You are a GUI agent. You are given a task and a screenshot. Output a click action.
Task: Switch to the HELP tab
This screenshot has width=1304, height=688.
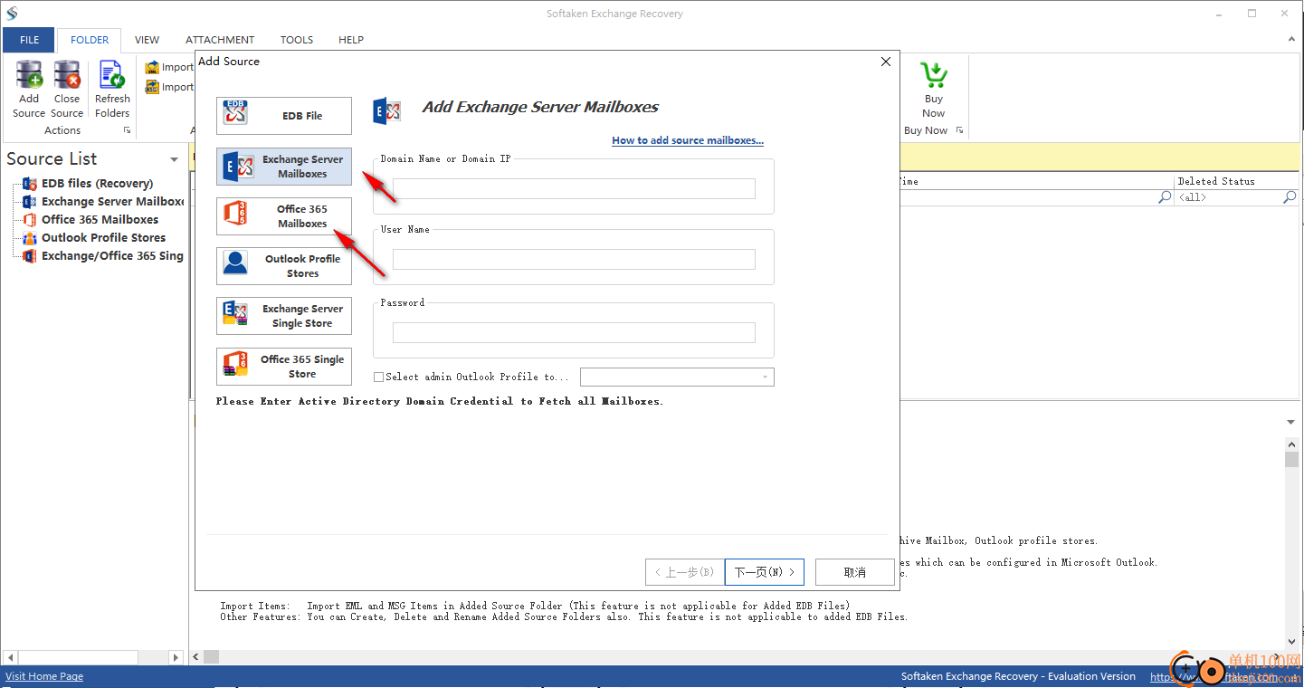coord(351,40)
